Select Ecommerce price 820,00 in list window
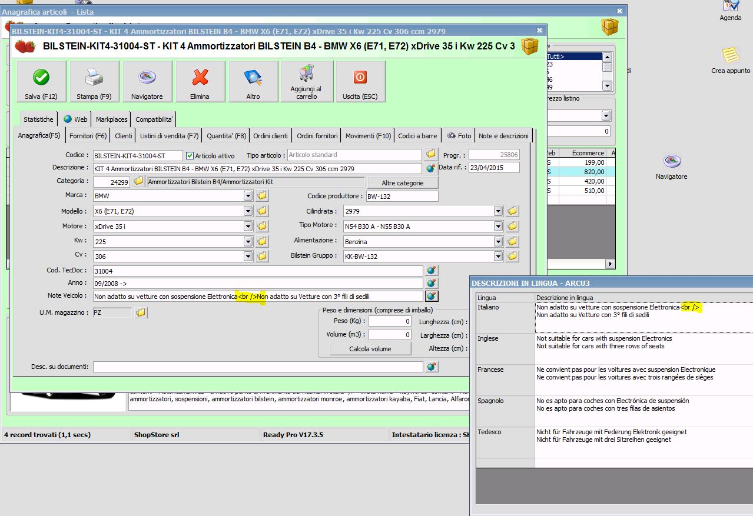 583,172
